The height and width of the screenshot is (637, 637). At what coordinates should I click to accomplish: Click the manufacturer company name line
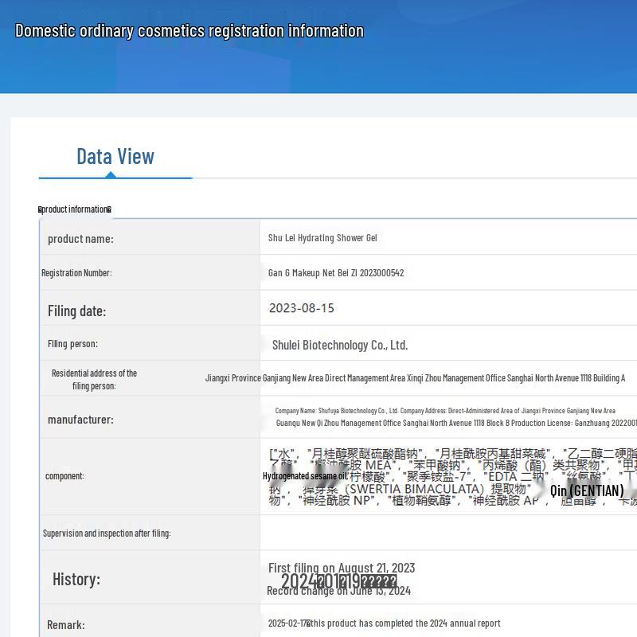[445, 411]
